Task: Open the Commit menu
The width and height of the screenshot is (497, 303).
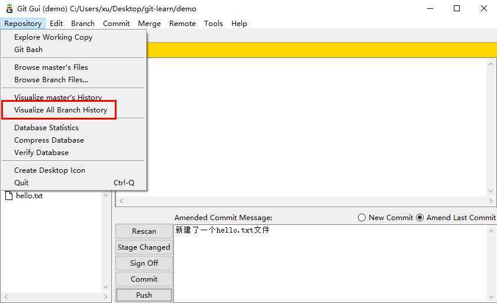Action: coord(117,24)
